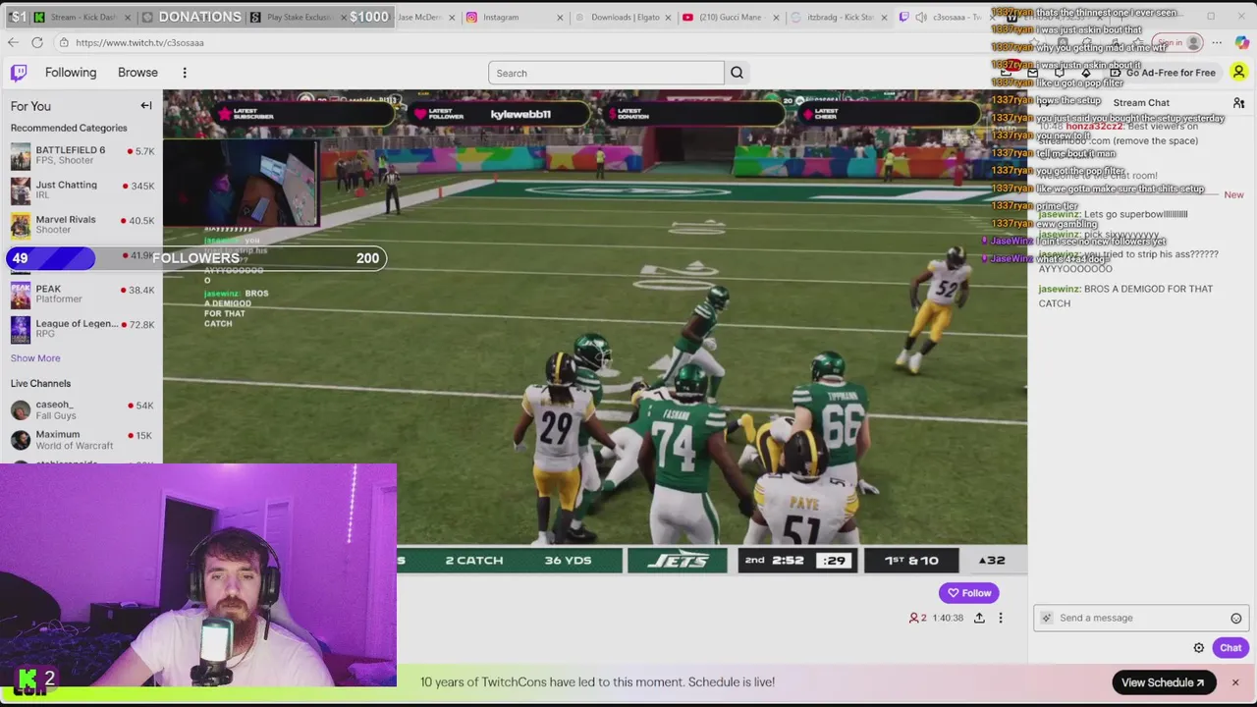Switch to the Stream Kick Dashboard tab
This screenshot has width=1257, height=707.
pyautogui.click(x=83, y=17)
